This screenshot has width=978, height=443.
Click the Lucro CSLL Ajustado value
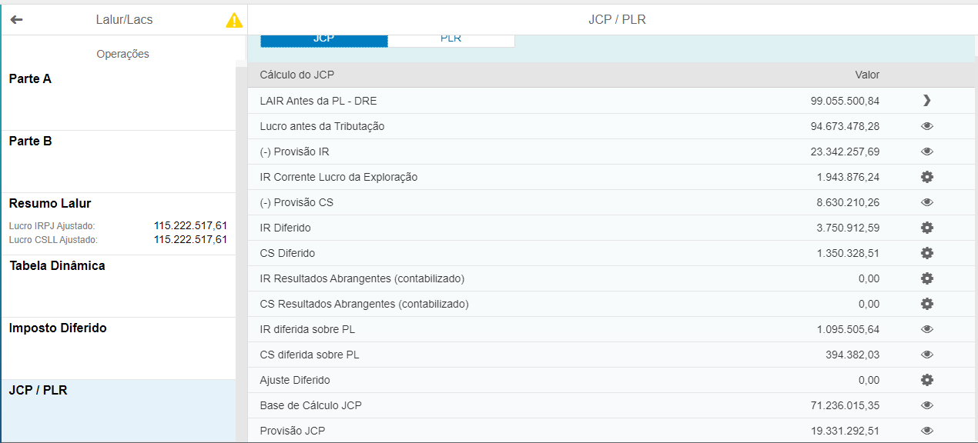[190, 240]
